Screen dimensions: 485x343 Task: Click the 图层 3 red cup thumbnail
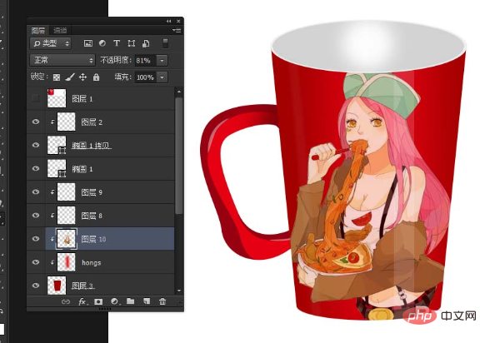coord(57,286)
